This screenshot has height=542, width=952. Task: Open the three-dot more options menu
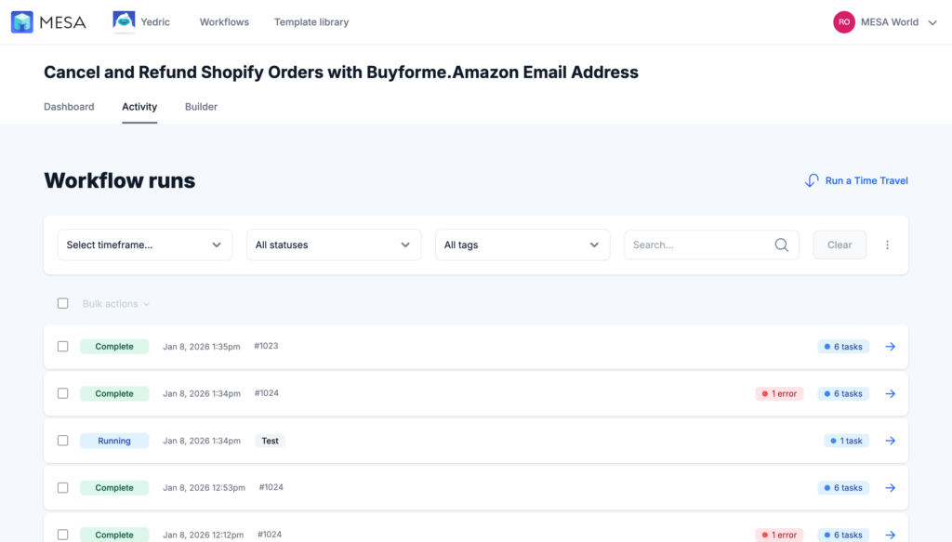pos(887,245)
